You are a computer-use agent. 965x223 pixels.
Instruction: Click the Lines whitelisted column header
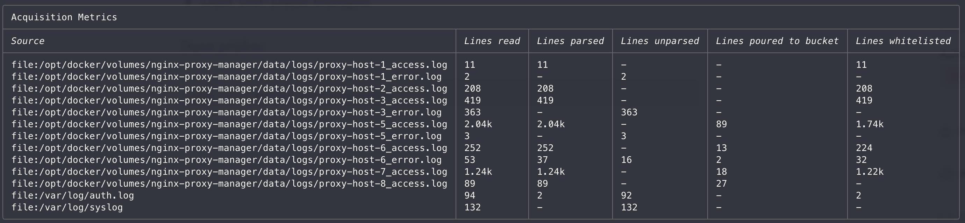coord(902,41)
